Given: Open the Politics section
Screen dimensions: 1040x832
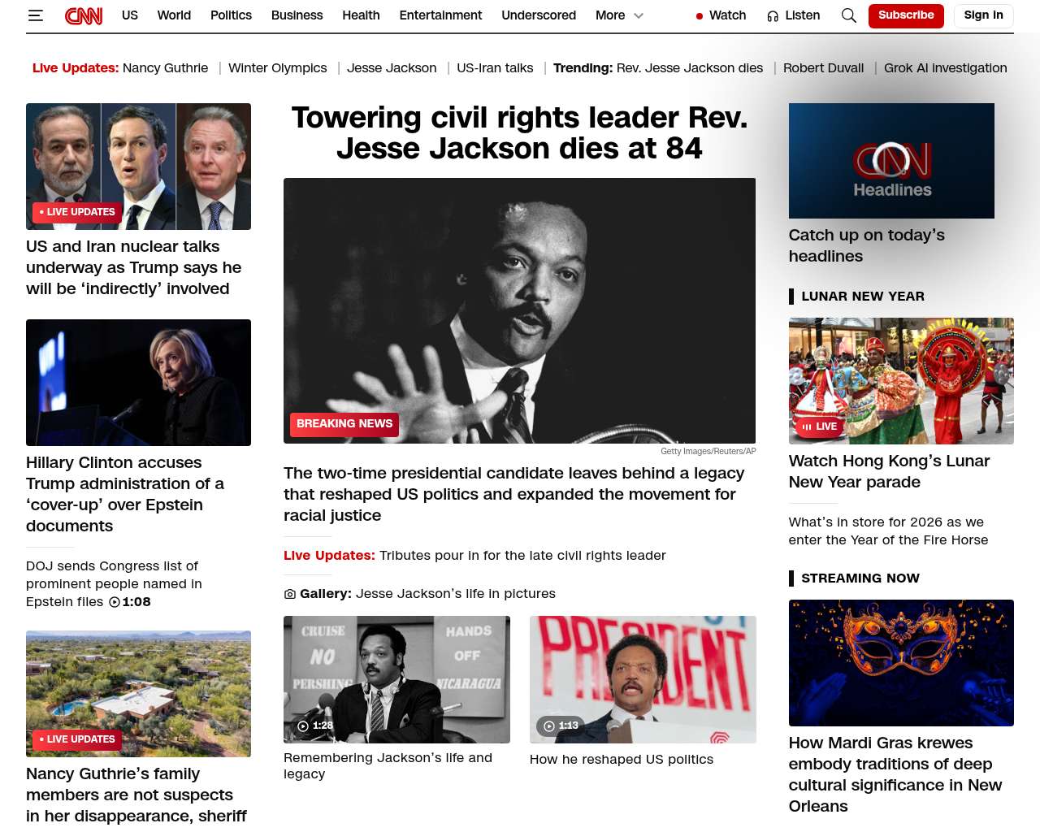Looking at the screenshot, I should 231,15.
